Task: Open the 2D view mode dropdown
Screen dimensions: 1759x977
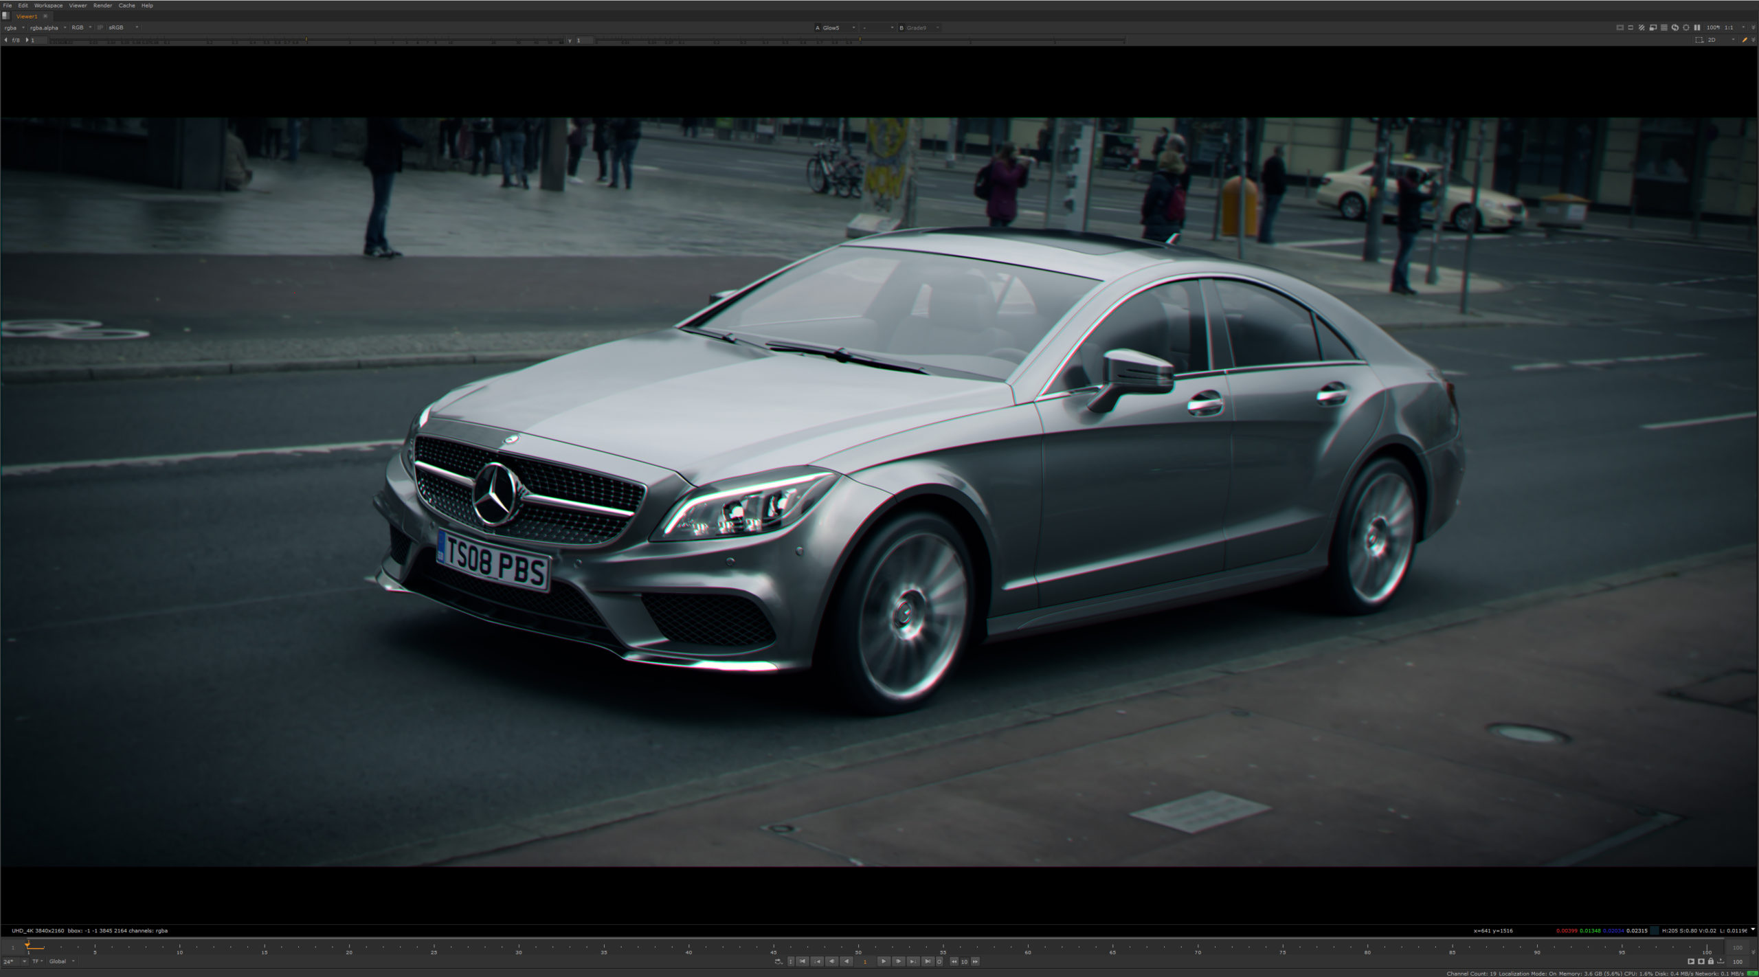Action: [x=1722, y=40]
